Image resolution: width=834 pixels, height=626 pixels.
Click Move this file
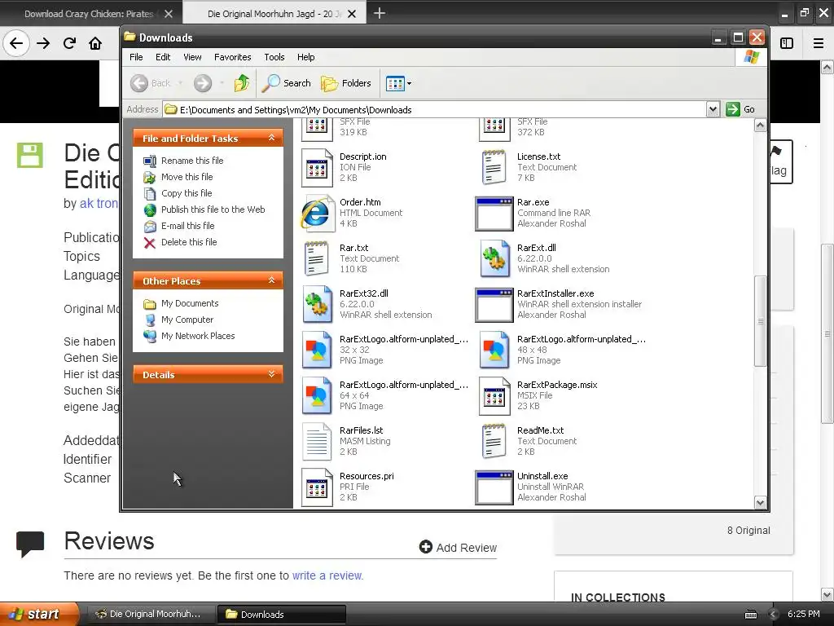pyautogui.click(x=187, y=177)
